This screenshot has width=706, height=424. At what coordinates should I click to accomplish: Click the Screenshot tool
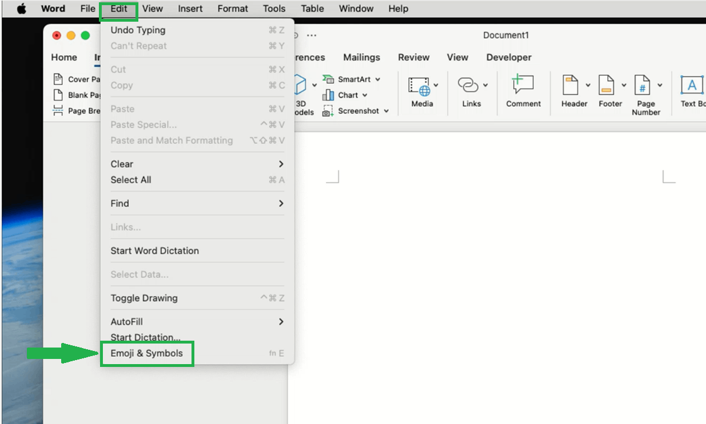coord(351,111)
